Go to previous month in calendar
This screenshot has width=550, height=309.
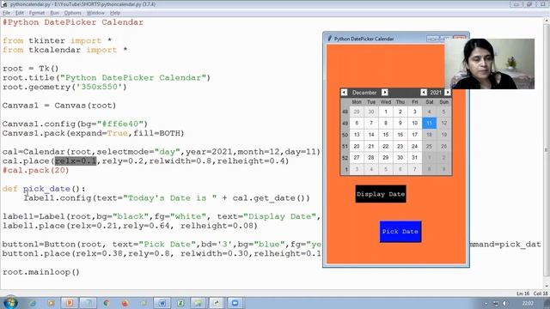point(344,93)
